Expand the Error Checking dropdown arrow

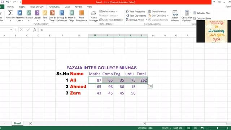[168, 16]
